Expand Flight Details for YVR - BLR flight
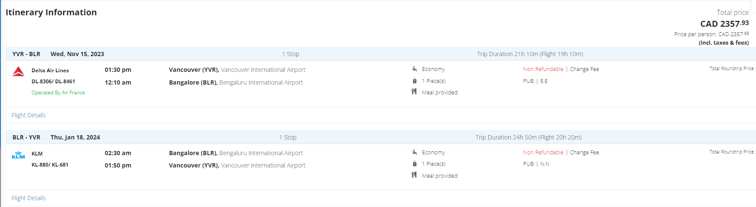Screen dimensions: 756x207 click(28, 115)
